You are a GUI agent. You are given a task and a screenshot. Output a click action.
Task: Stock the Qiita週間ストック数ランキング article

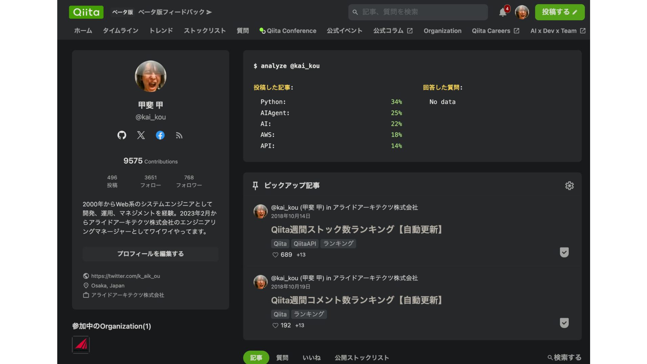point(564,252)
